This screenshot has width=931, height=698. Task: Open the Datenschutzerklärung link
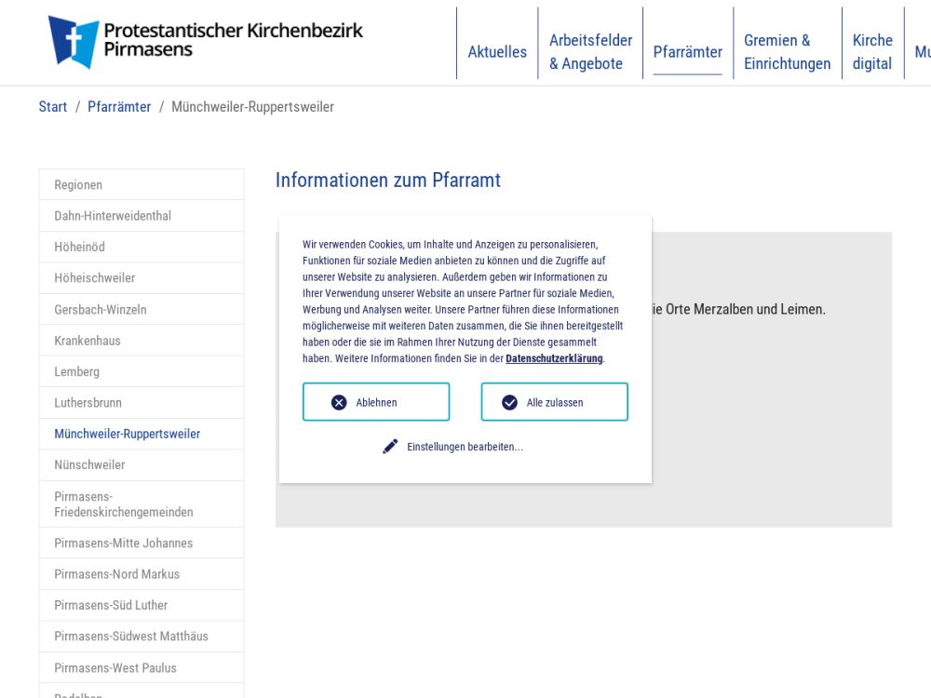[554, 358]
